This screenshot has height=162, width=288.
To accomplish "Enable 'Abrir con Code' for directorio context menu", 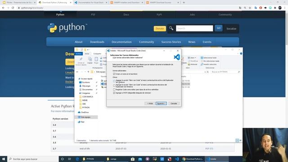I will click(114, 85).
